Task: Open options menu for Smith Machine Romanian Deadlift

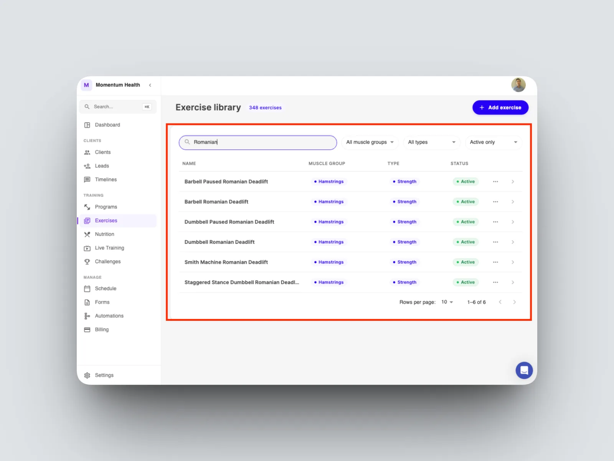Action: coord(495,262)
